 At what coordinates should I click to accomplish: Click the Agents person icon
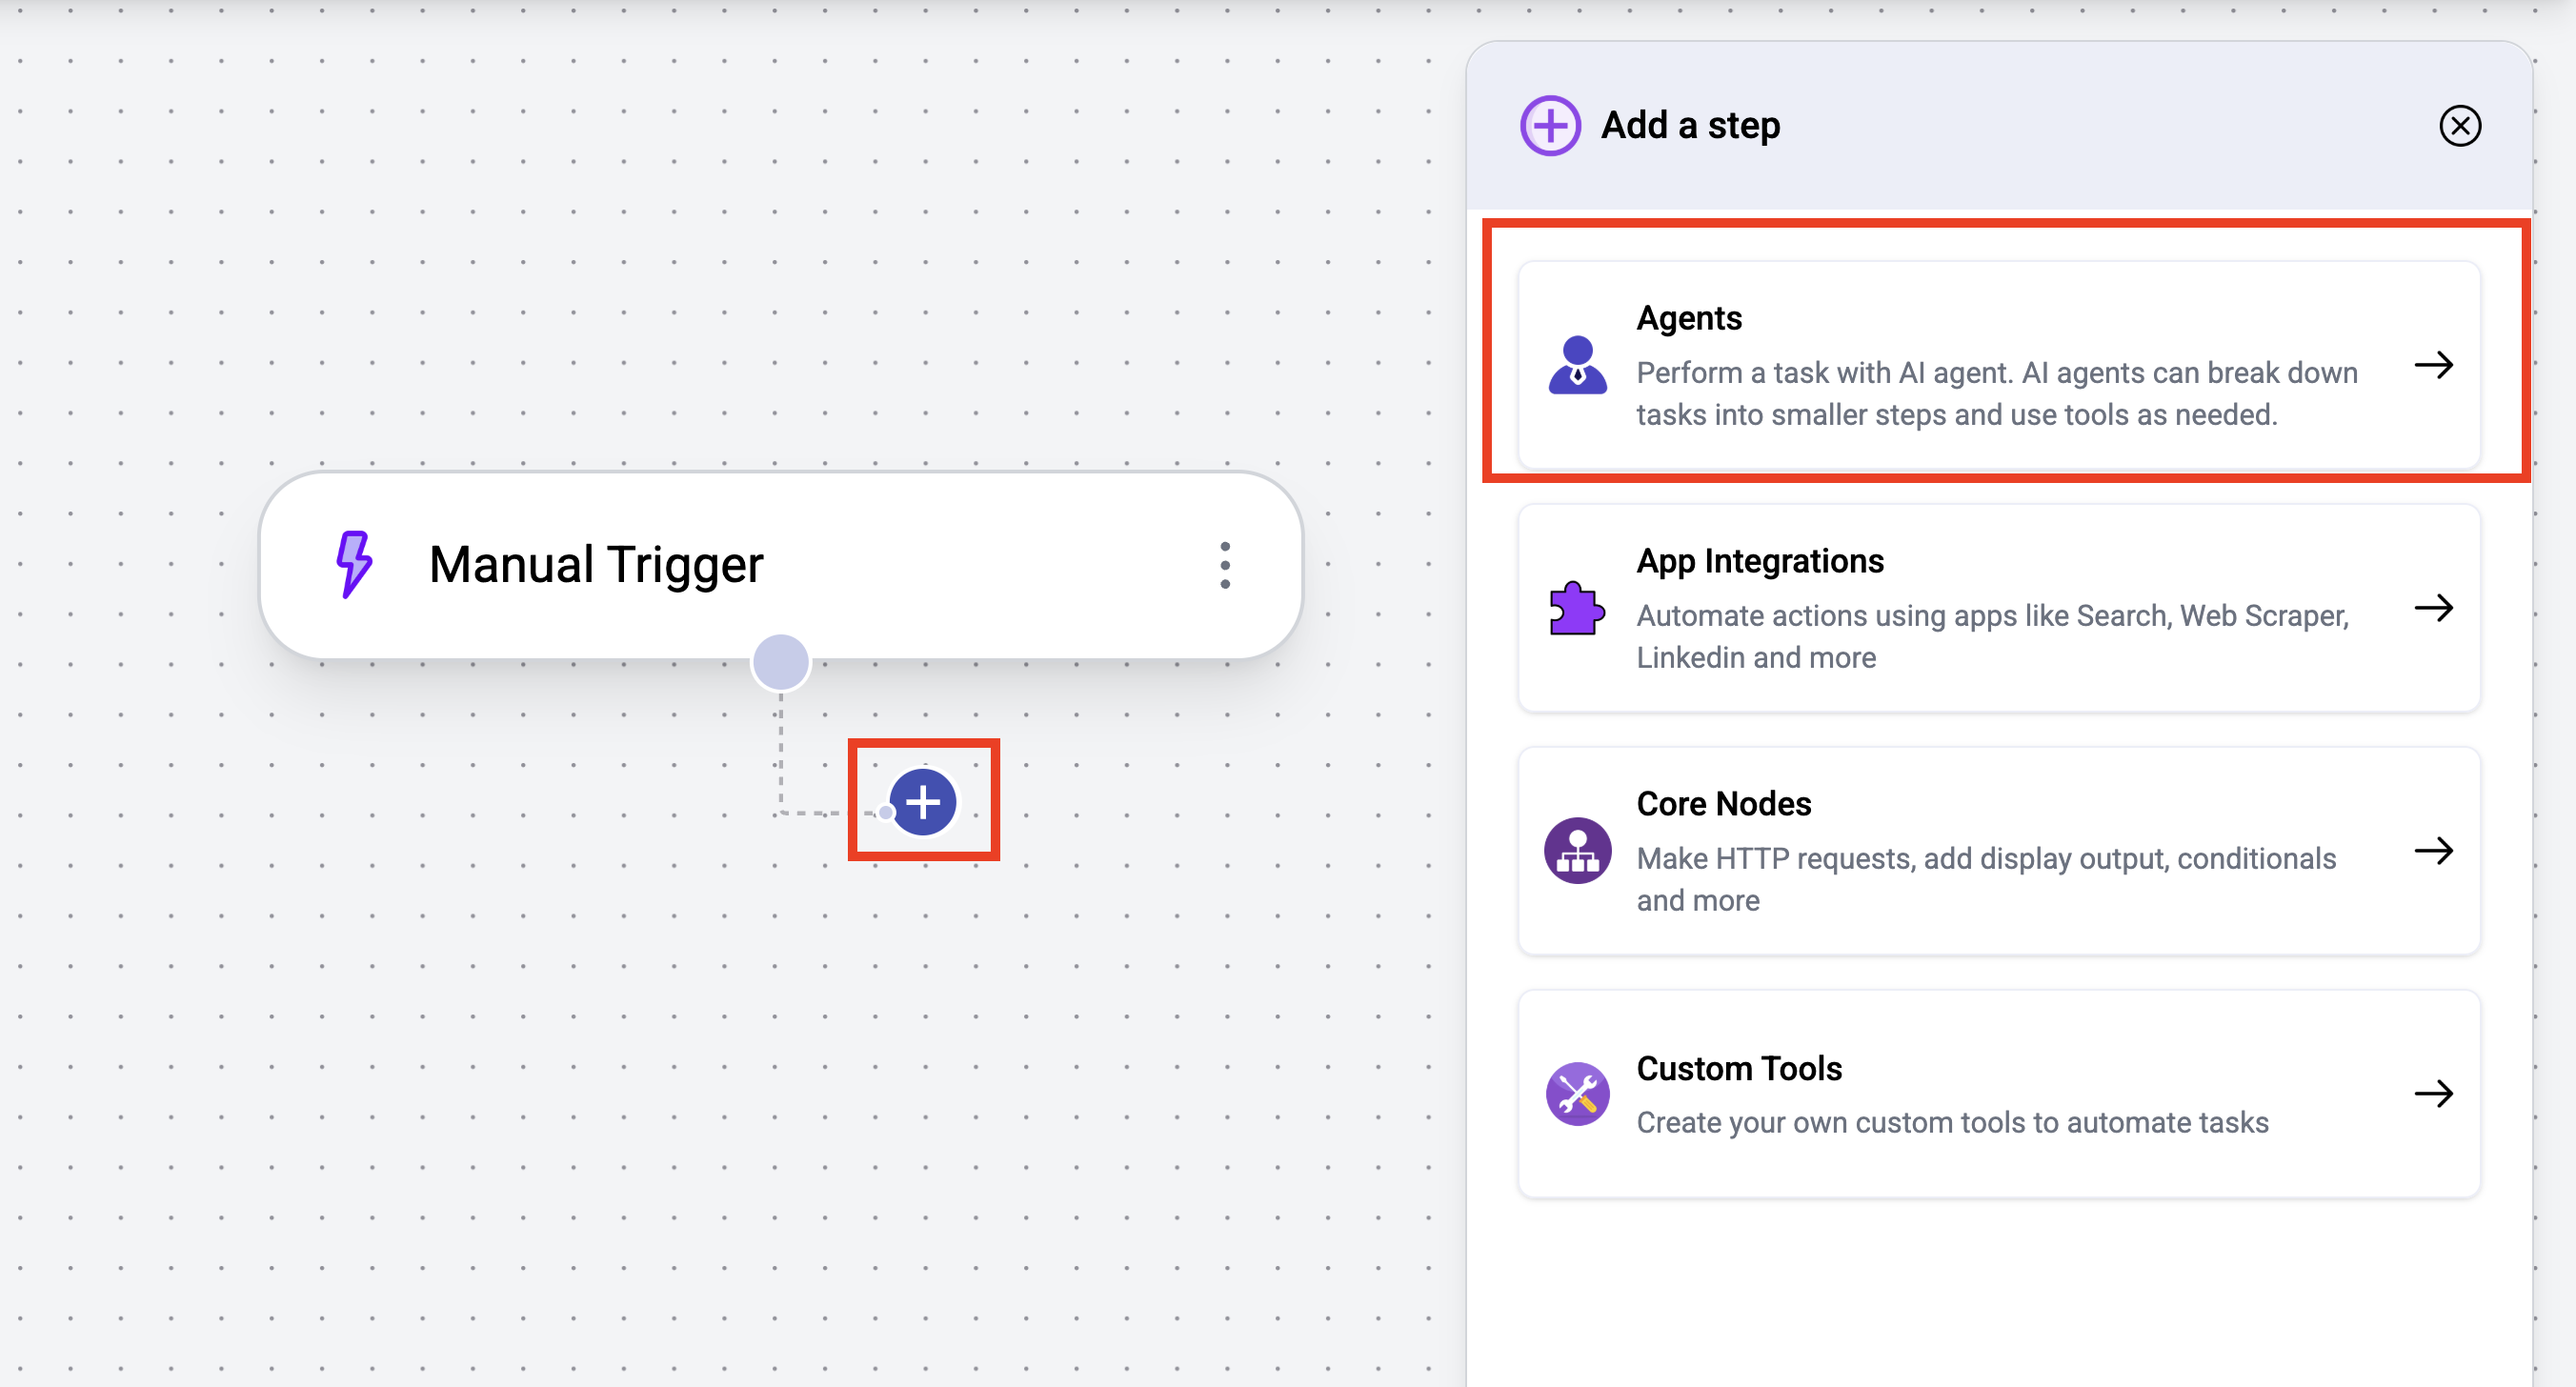[1577, 365]
